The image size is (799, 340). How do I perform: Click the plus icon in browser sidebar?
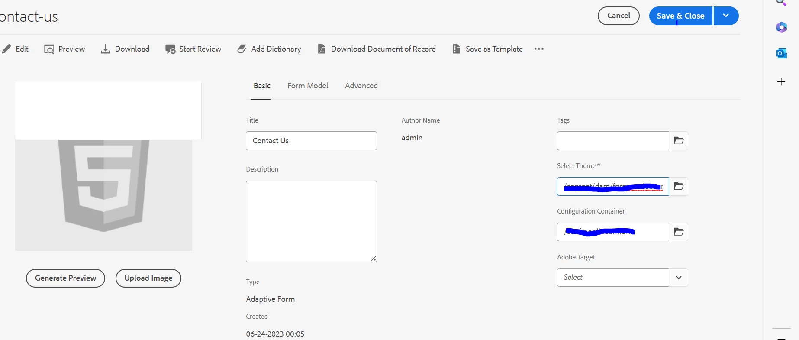click(781, 81)
